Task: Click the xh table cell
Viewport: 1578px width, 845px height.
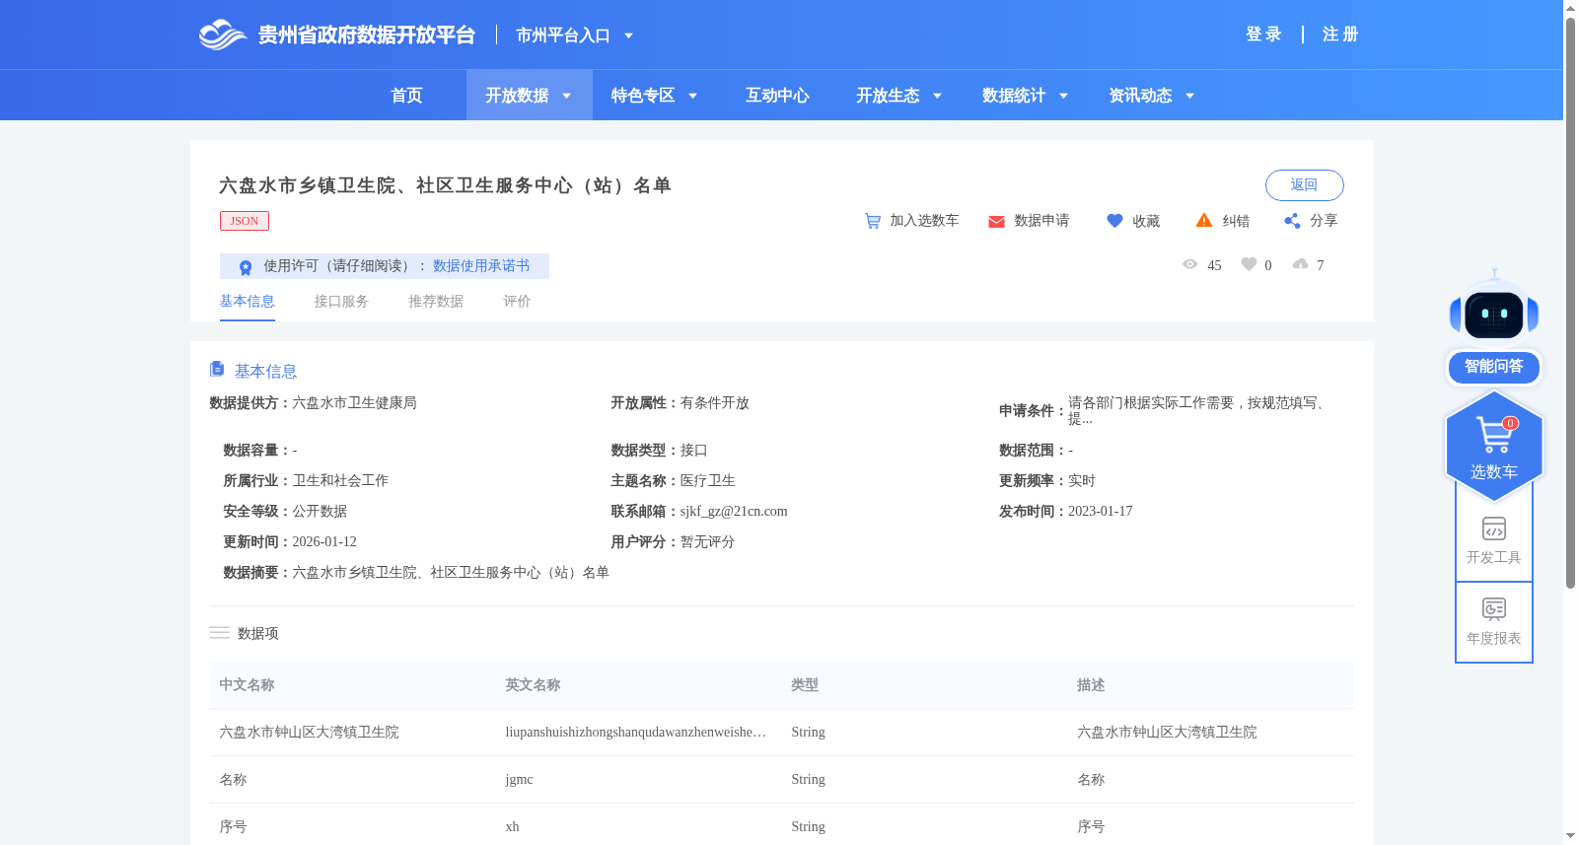Action: 512,827
